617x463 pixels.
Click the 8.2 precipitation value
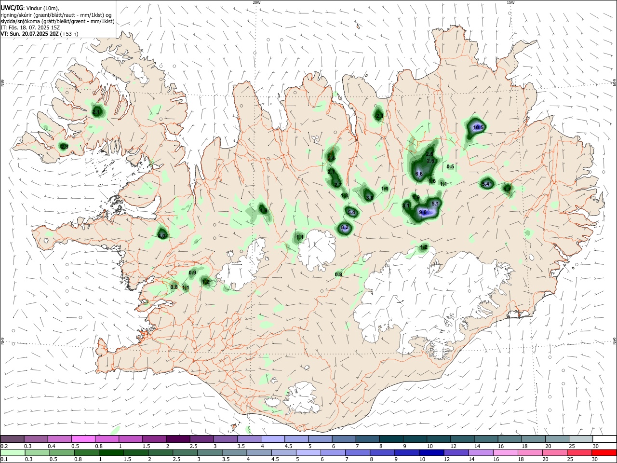345,227
